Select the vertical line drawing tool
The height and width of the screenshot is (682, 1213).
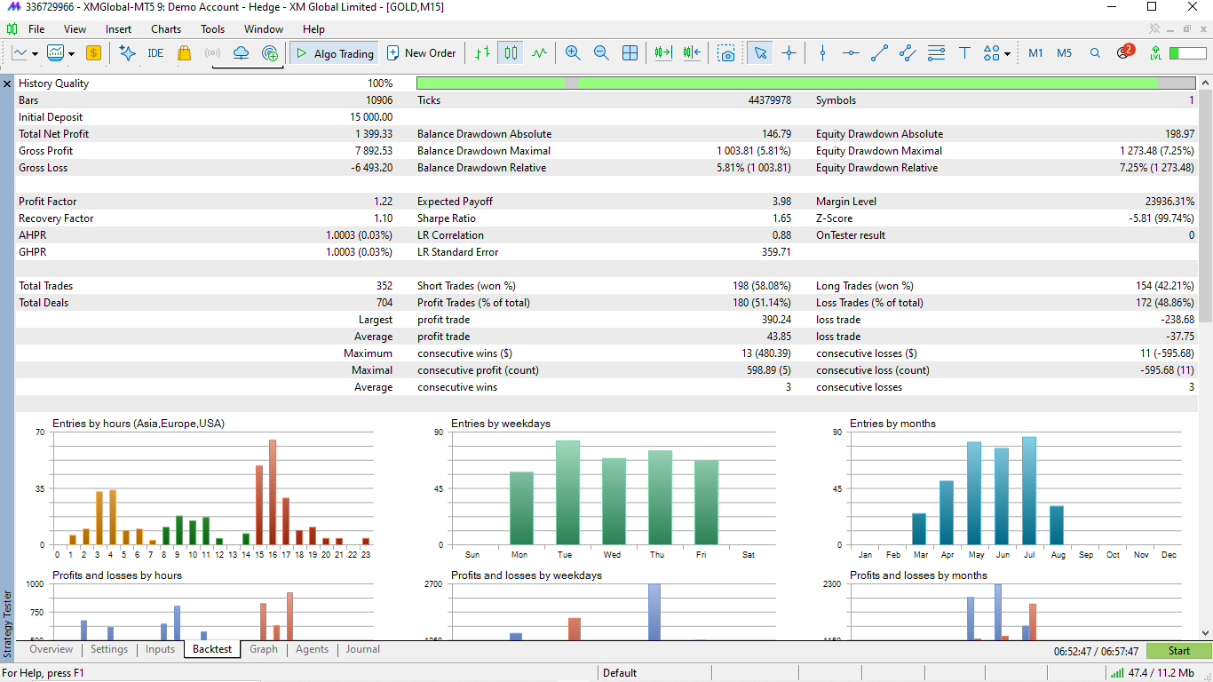click(822, 53)
